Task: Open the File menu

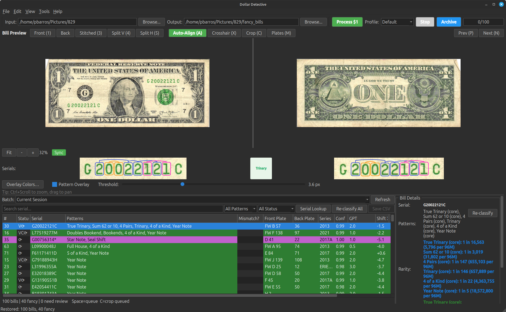Action: (6, 11)
